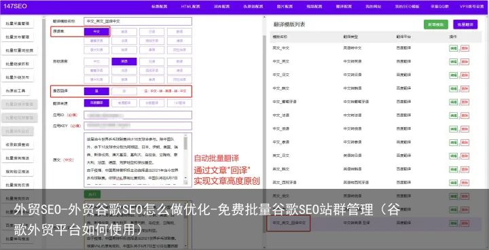Select 谷歌翻译 as the translation source
Image resolution: width=489 pixels, height=250 pixels.
(x=152, y=103)
